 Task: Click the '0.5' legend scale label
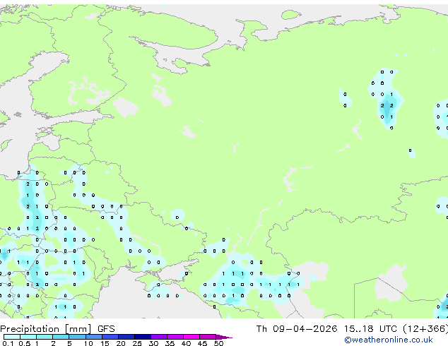(24, 343)
